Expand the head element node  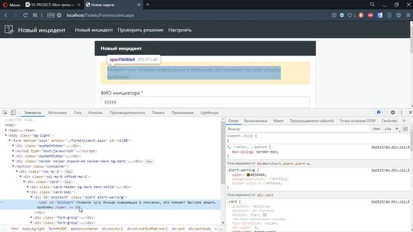(x=6, y=130)
